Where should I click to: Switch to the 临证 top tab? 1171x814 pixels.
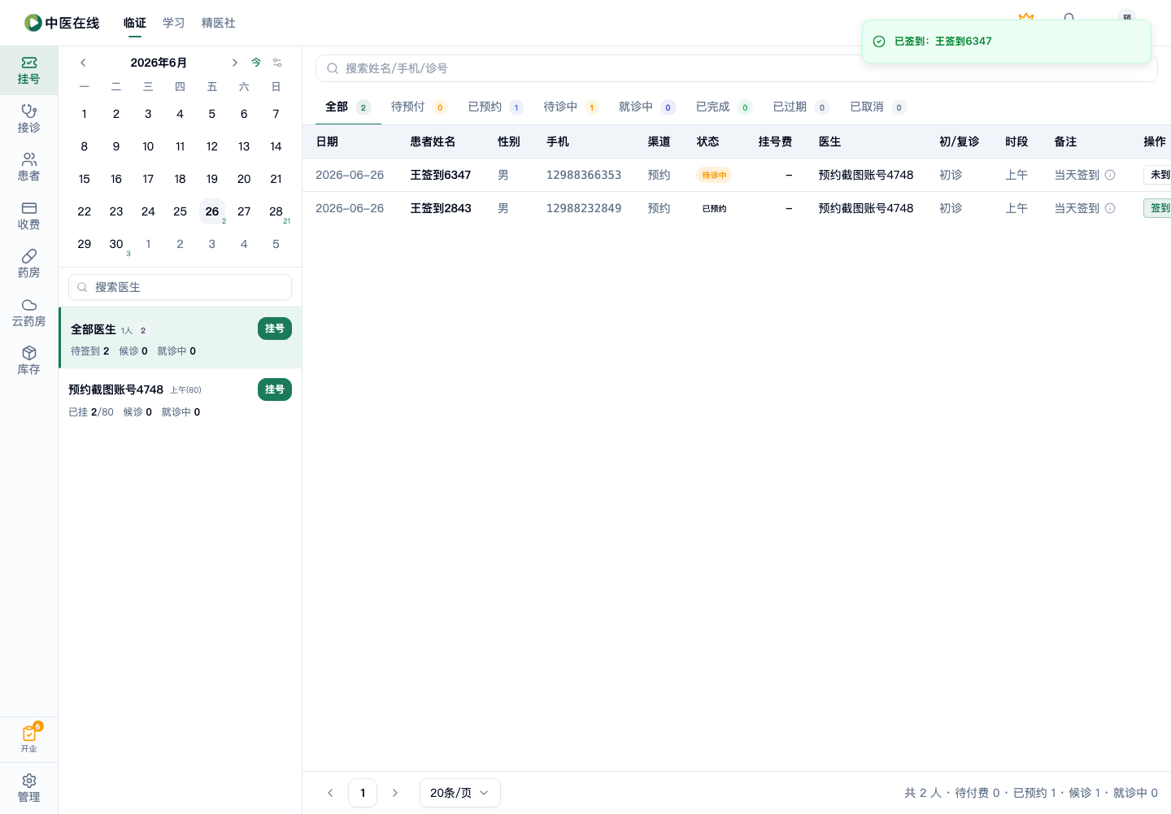(x=135, y=23)
